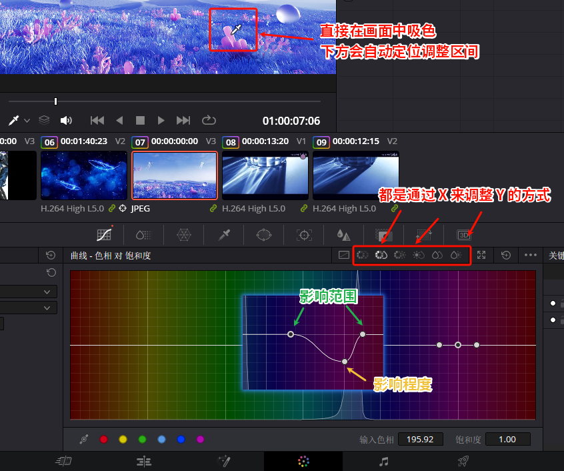Viewport: 564px width, 471px height.
Task: Open the 3D stereoscopic palette
Action: (x=463, y=235)
